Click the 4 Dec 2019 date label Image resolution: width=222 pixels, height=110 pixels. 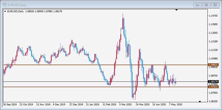60,105
